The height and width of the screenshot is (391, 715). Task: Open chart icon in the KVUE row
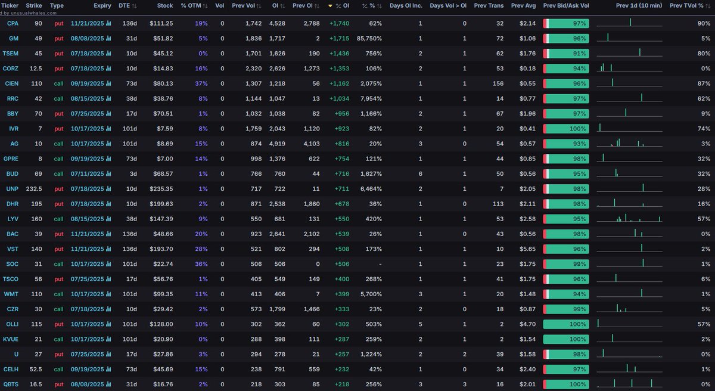(108, 339)
